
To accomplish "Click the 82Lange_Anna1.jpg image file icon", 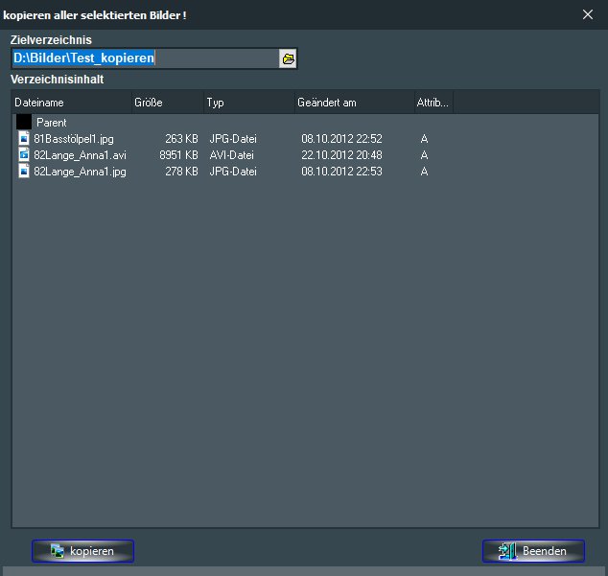I will coord(25,172).
